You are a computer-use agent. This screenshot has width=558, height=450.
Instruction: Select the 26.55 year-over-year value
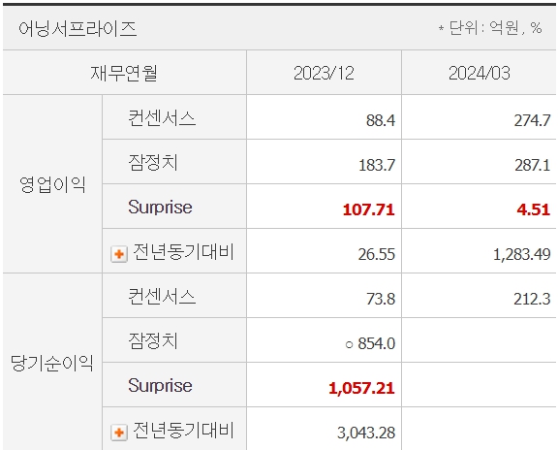coord(377,254)
